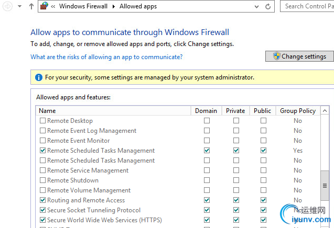Viewport: 334px width, 228px height.
Task: Toggle Public checkbox for Remote Desktop
Action: tap(263, 121)
